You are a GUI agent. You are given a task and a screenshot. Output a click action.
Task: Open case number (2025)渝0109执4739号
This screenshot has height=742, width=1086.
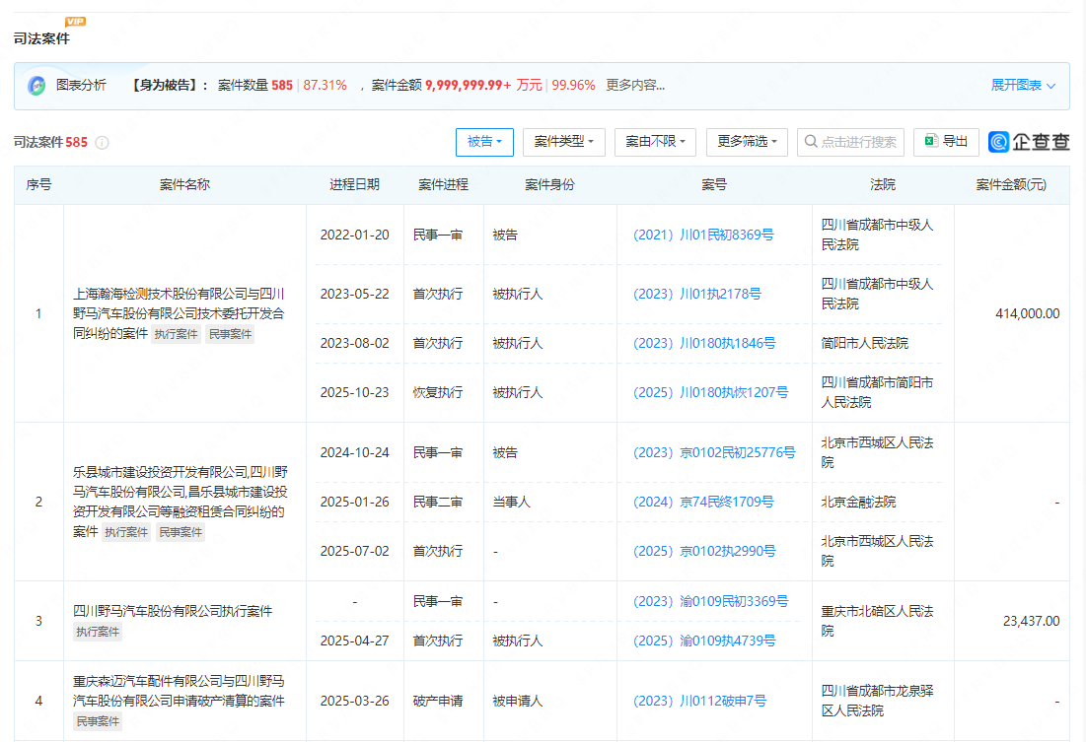pos(704,641)
